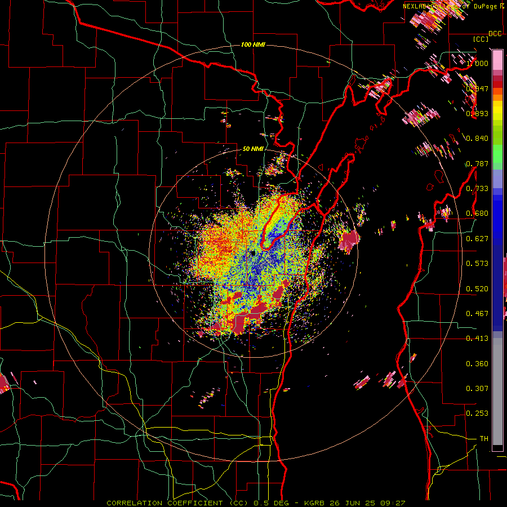The image size is (507, 507).
Task: Click the 50 NMI range ring label
Action: click(x=253, y=149)
